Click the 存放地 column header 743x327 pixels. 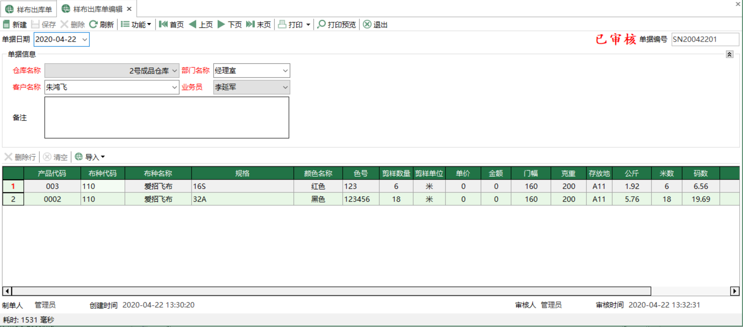pos(599,173)
